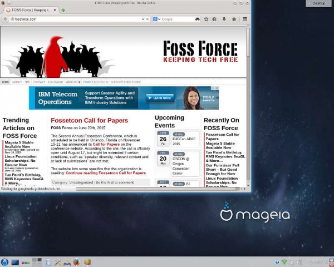Open recent post Mageia 5 Stable Available Now
Viewport: 334px width, 267px height.
(220, 146)
